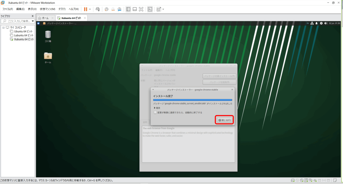Open the 仮想マシン(M) menu
The width and height of the screenshot is (343, 184).
(47, 9)
